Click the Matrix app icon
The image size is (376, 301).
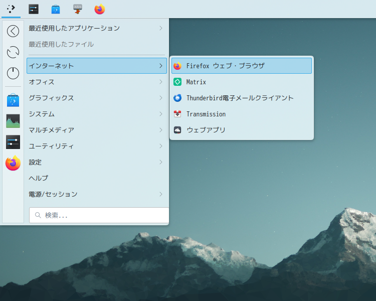click(177, 82)
